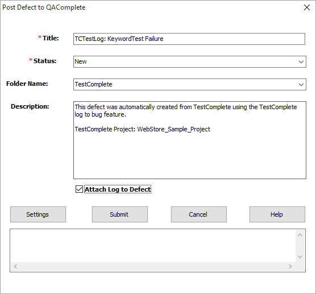316x294 pixels.
Task: Click the 'Title:' field label
Action: click(x=51, y=38)
